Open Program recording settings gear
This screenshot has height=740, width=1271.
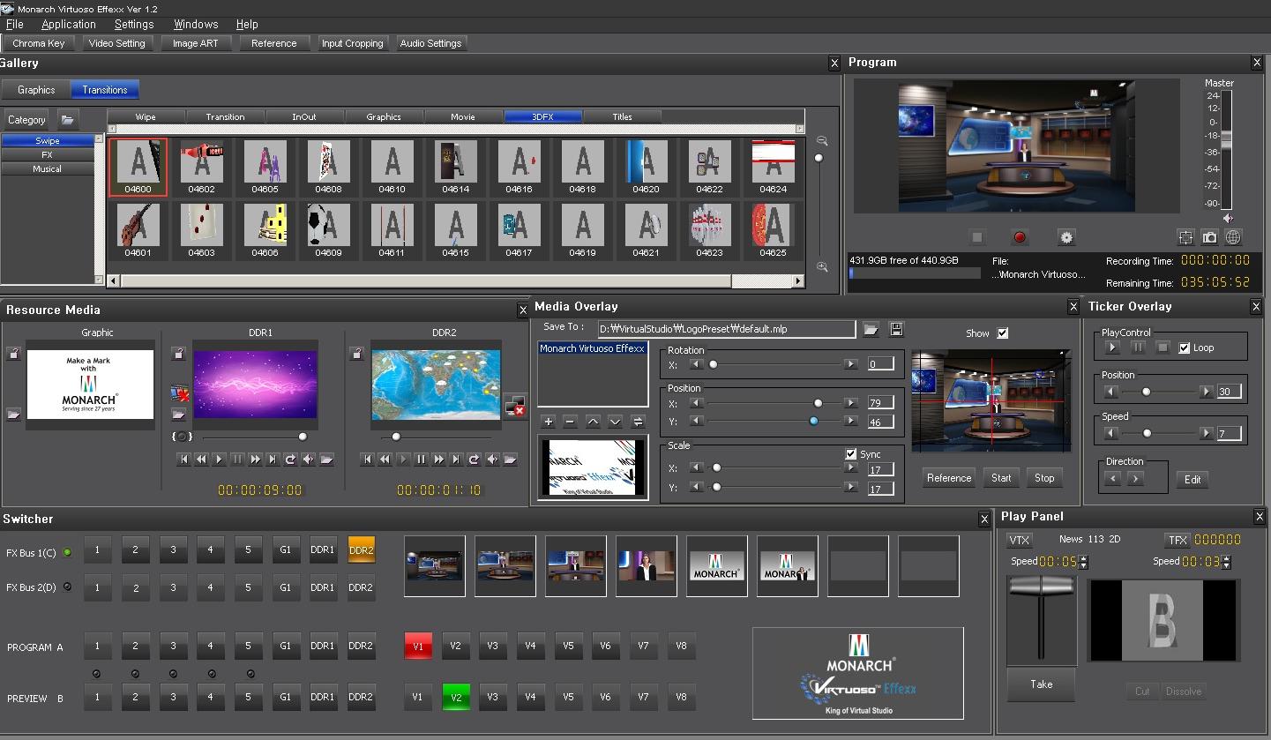1066,237
